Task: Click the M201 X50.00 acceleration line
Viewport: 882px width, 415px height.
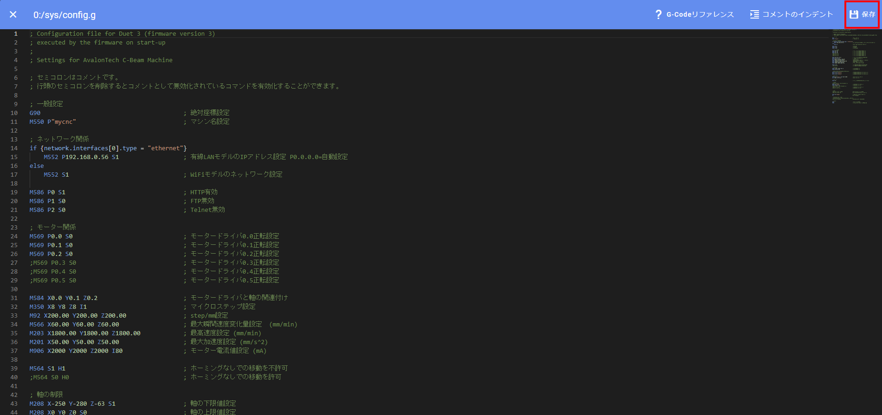Action: click(74, 342)
